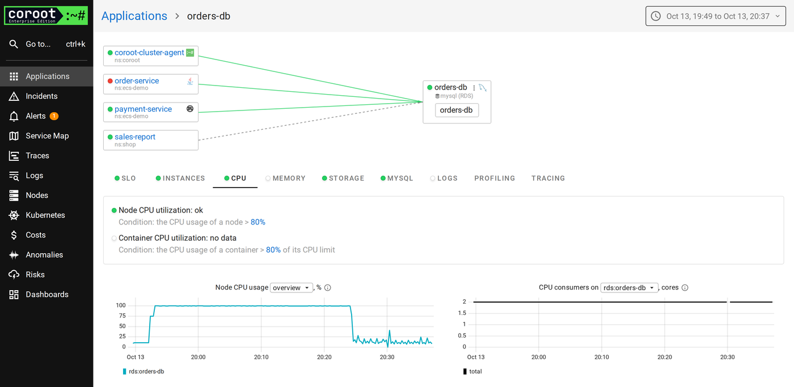
Task: Click the Alerts bell icon
Action: [x=14, y=116]
